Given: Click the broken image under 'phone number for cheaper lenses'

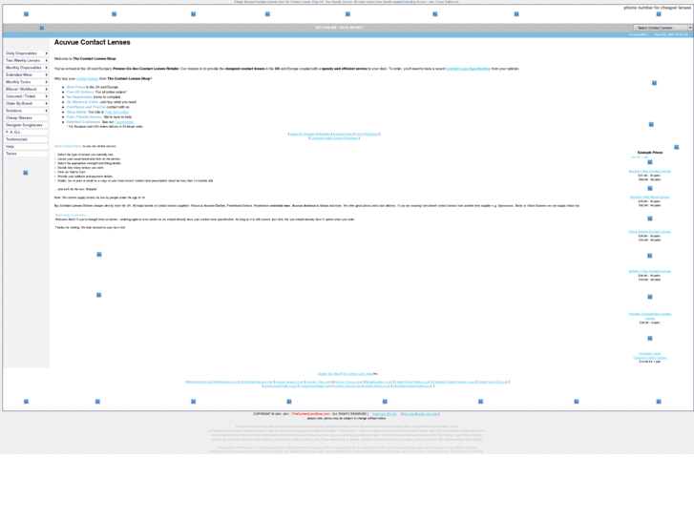Looking at the screenshot, I should 659,14.
